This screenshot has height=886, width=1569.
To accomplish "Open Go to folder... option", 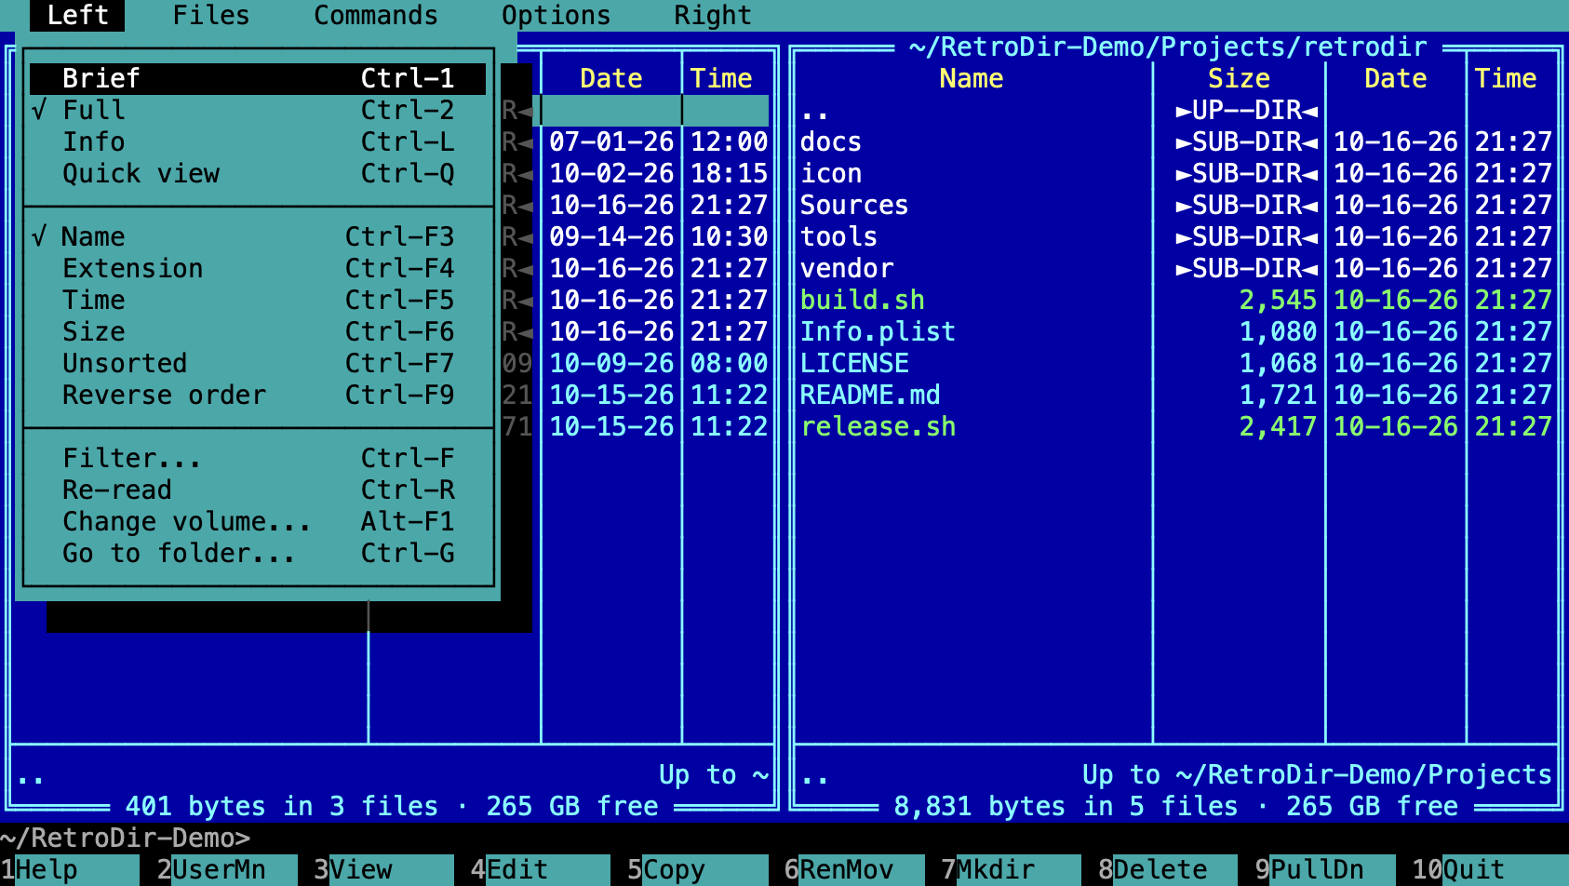I will click(x=258, y=554).
